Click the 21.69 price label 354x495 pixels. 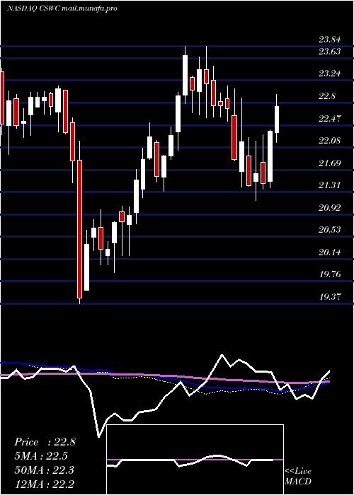point(330,163)
